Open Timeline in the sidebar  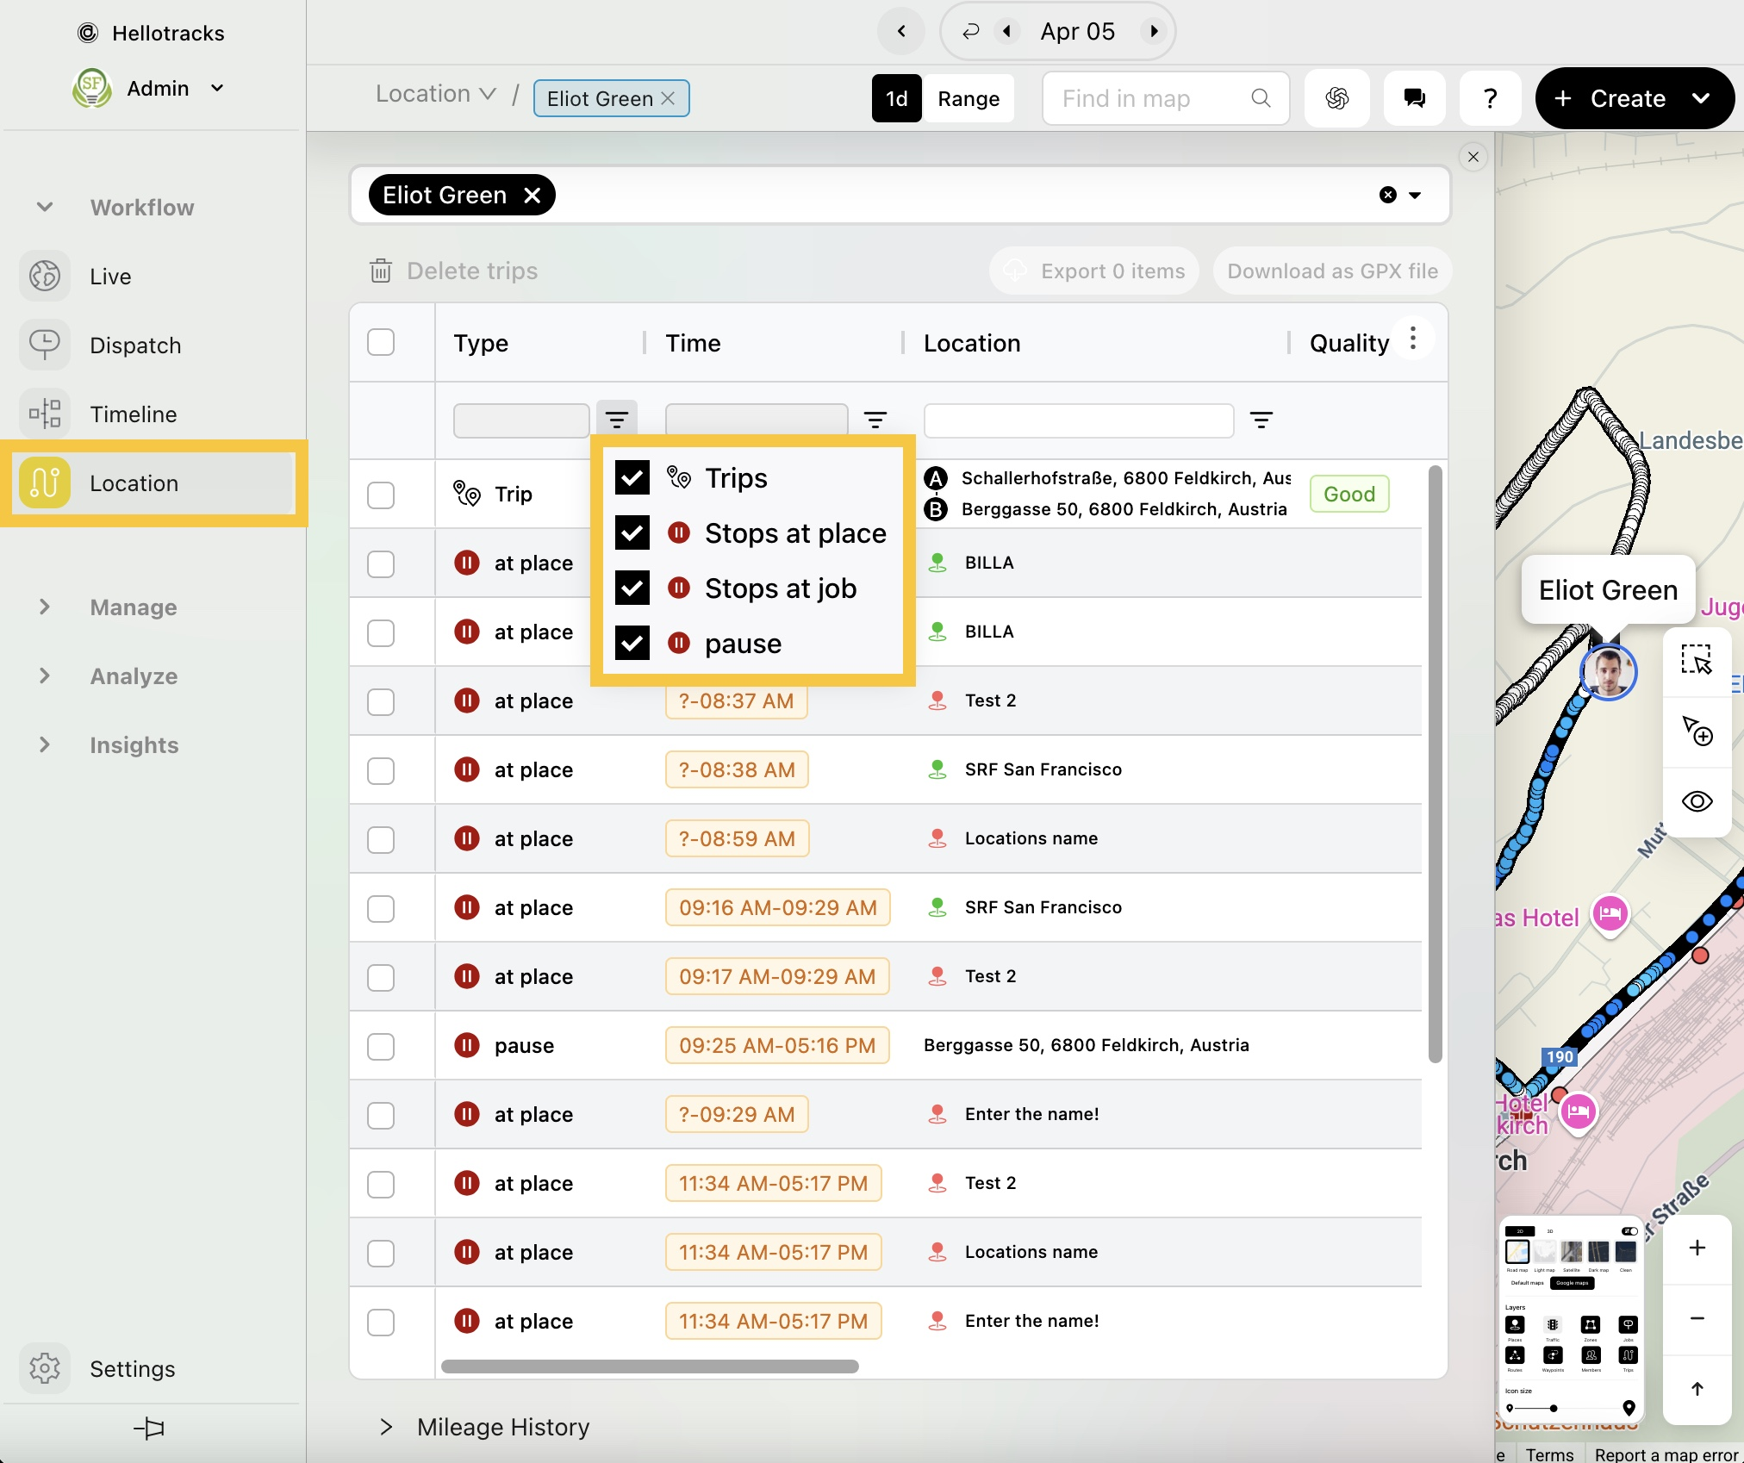133,414
